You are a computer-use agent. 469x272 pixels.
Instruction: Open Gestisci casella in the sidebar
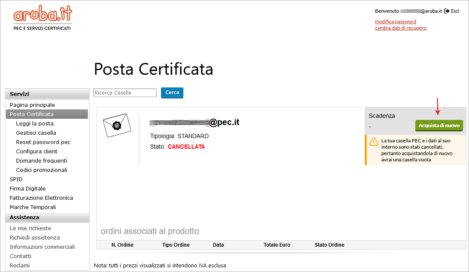[36, 133]
